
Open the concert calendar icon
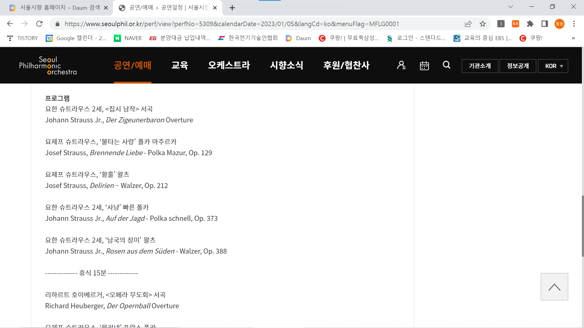click(x=424, y=66)
